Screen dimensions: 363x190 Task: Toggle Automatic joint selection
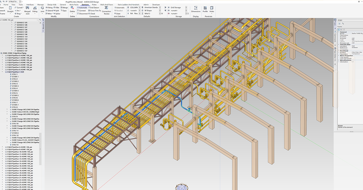click(119, 8)
